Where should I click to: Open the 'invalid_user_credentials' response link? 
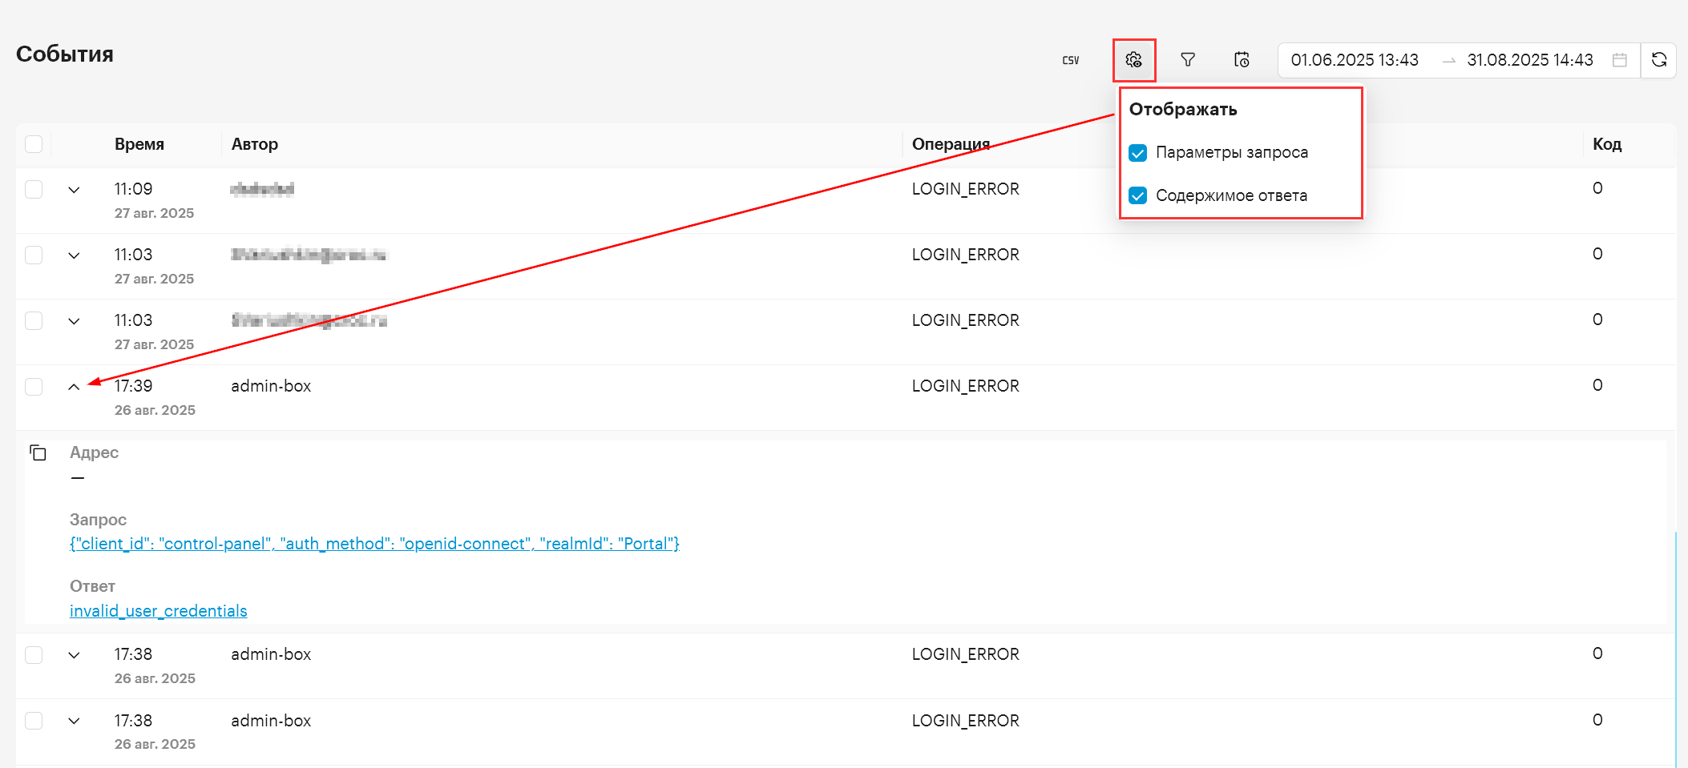159,611
